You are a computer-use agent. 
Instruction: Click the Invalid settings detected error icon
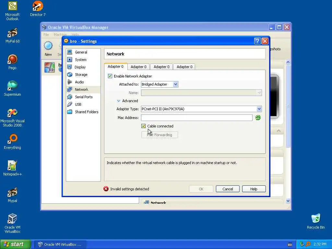click(106, 189)
